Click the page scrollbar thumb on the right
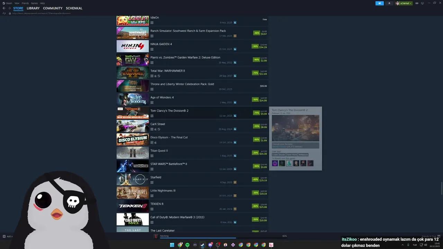This screenshot has width=443, height=249. pyautogui.click(x=442, y=188)
